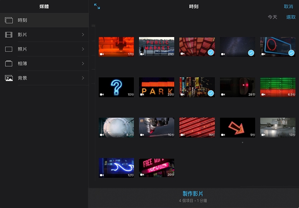Uncheck the red radial neon lights clip
This screenshot has width=299, height=208.
click(211, 53)
